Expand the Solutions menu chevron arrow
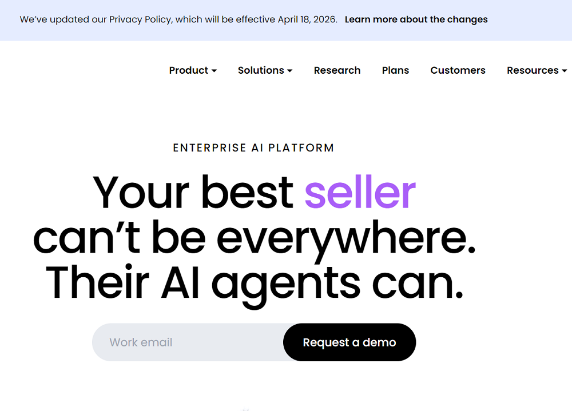 tap(290, 71)
